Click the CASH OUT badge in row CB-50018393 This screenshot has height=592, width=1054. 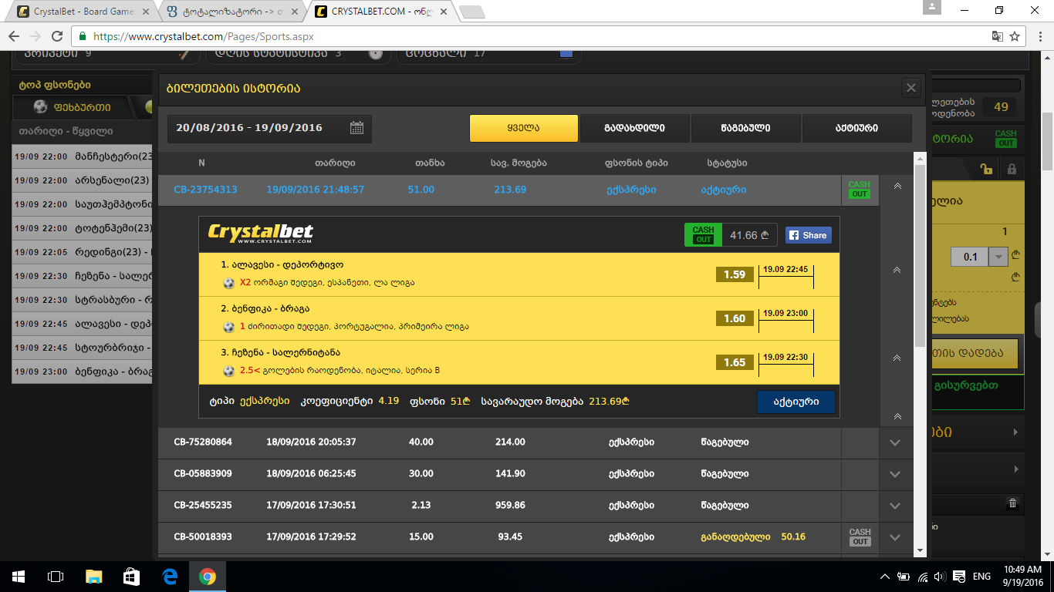pyautogui.click(x=860, y=537)
